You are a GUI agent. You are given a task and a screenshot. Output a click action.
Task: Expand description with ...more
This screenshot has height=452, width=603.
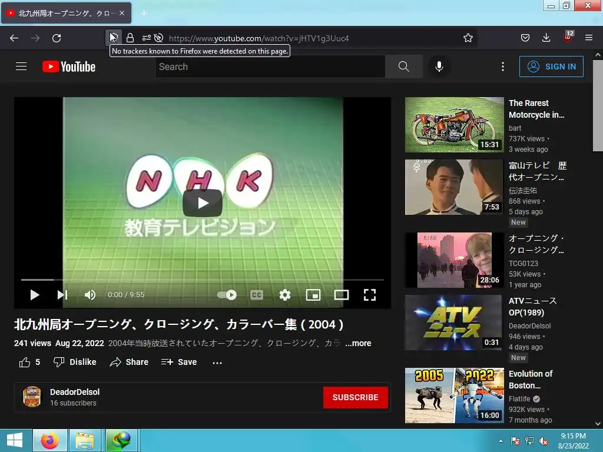[358, 343]
